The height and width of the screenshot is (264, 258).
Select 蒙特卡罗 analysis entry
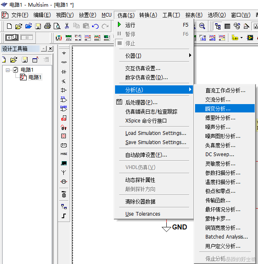[x=225, y=219]
